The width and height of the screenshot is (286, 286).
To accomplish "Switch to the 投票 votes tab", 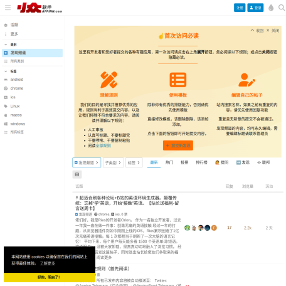I will (184, 162).
